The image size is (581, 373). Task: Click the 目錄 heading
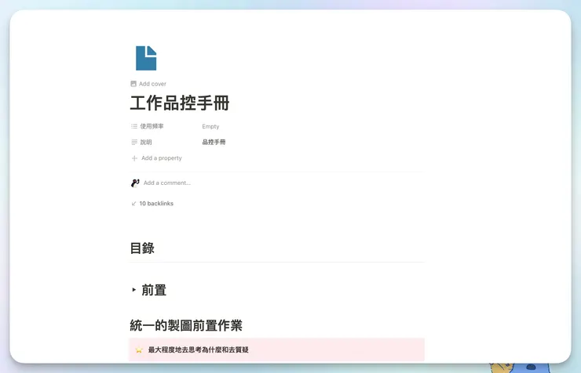tap(142, 248)
